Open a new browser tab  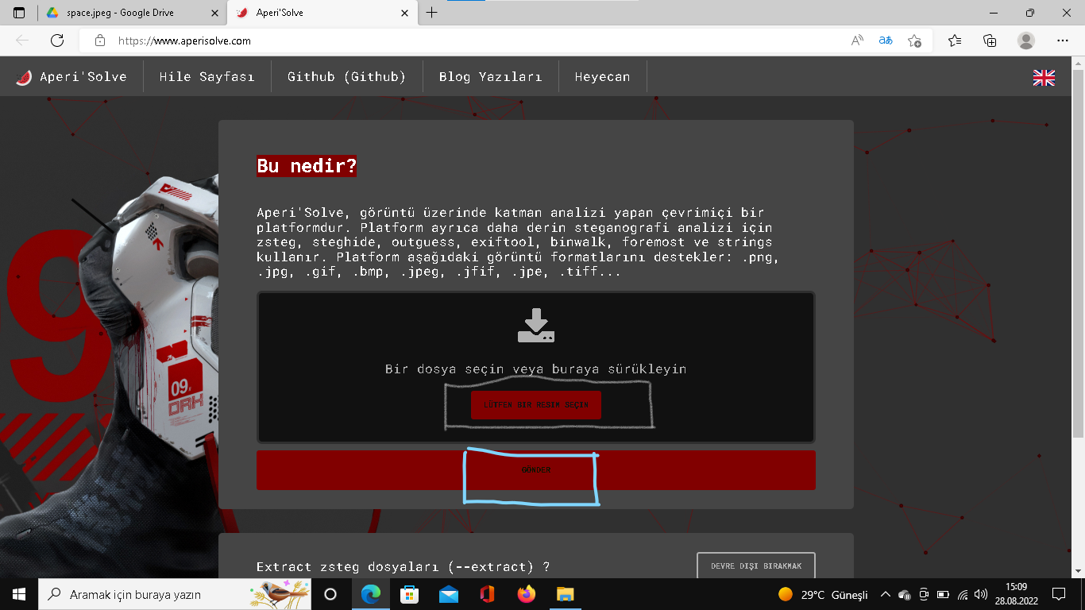431,13
